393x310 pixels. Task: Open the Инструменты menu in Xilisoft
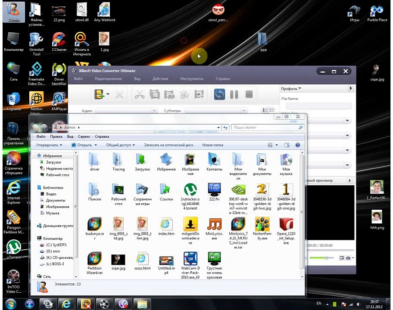(192, 79)
